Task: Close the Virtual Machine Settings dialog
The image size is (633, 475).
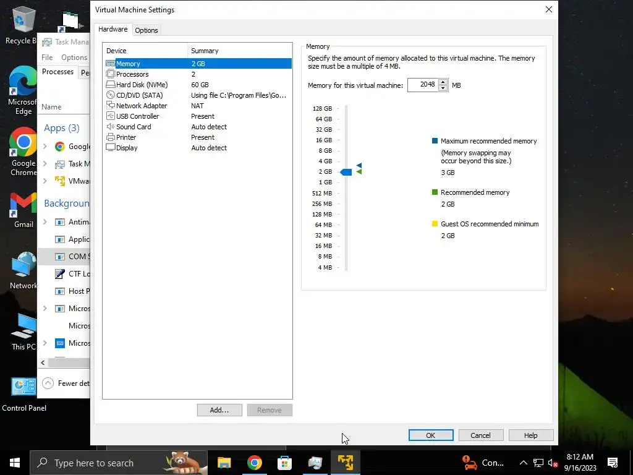Action: 549,9
